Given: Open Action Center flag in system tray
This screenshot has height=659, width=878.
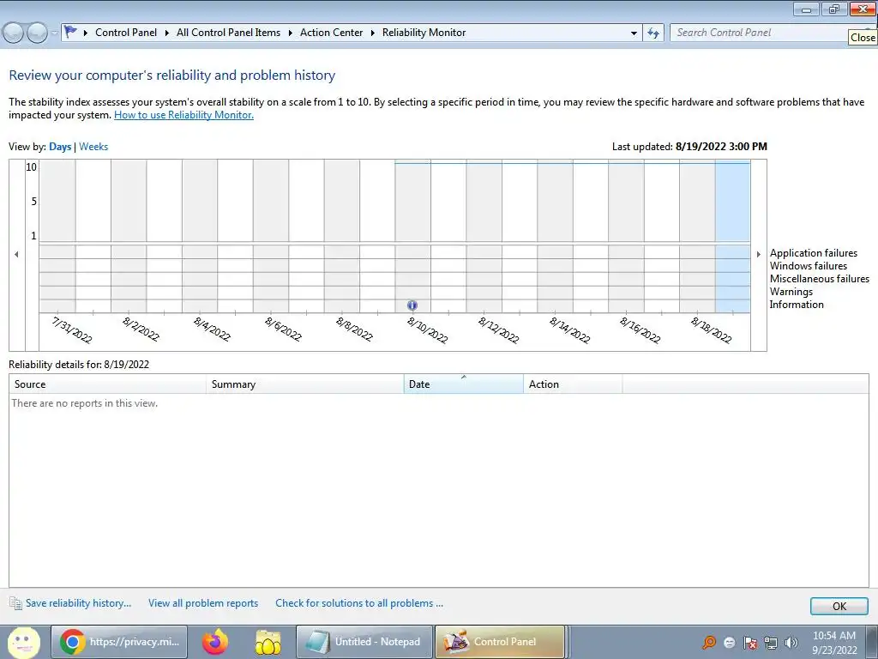Looking at the screenshot, I should [x=750, y=643].
